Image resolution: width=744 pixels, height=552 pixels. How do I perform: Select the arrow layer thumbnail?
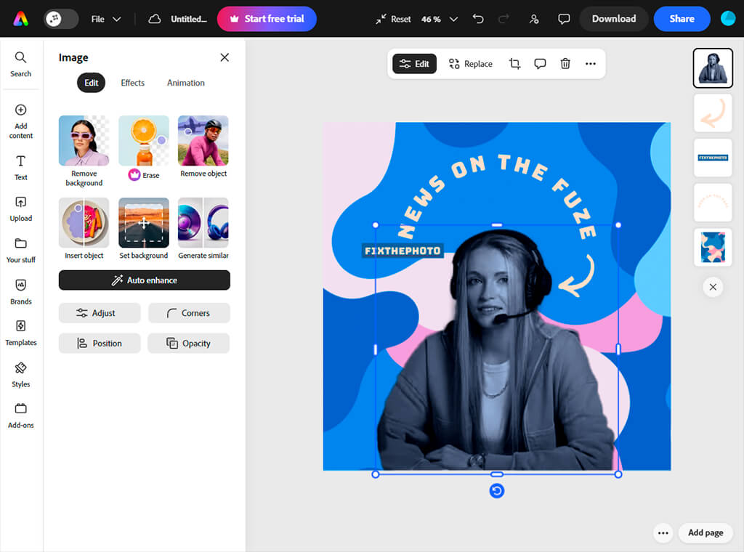pos(713,113)
